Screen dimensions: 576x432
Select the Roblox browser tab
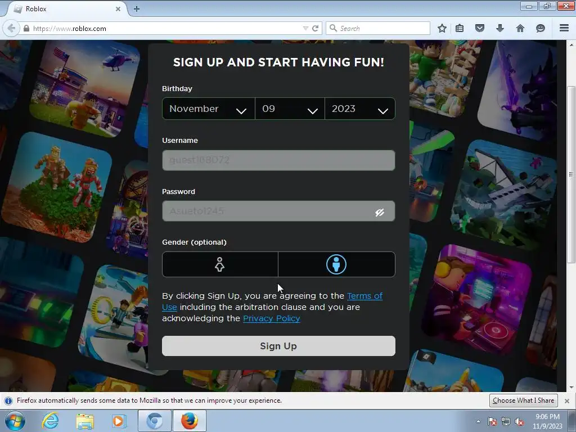[66, 9]
